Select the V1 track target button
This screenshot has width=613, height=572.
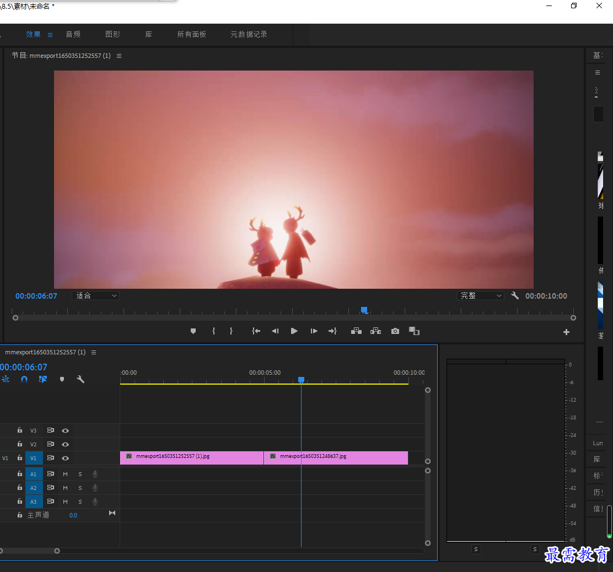click(x=34, y=458)
